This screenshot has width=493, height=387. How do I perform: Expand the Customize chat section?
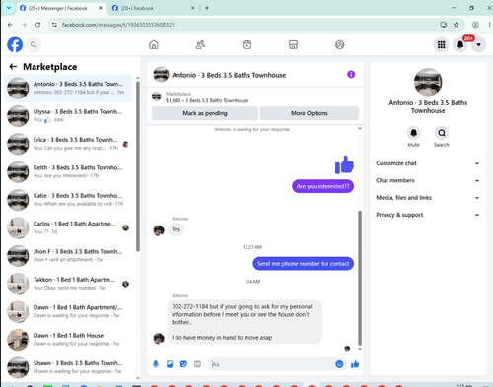pos(428,163)
